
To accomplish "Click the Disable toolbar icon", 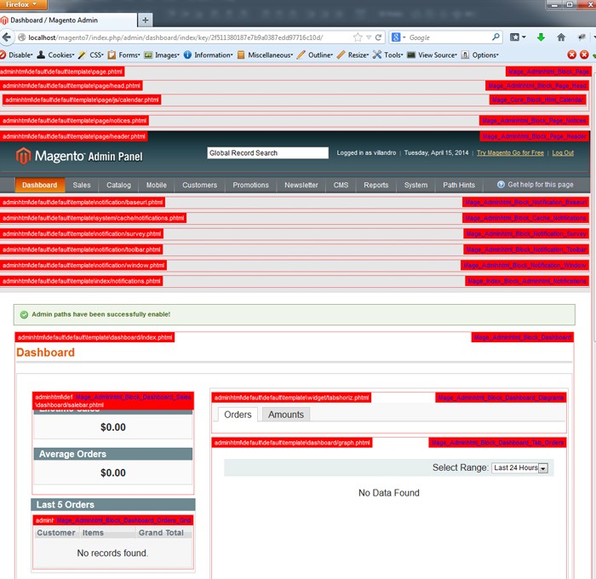I will (3, 54).
